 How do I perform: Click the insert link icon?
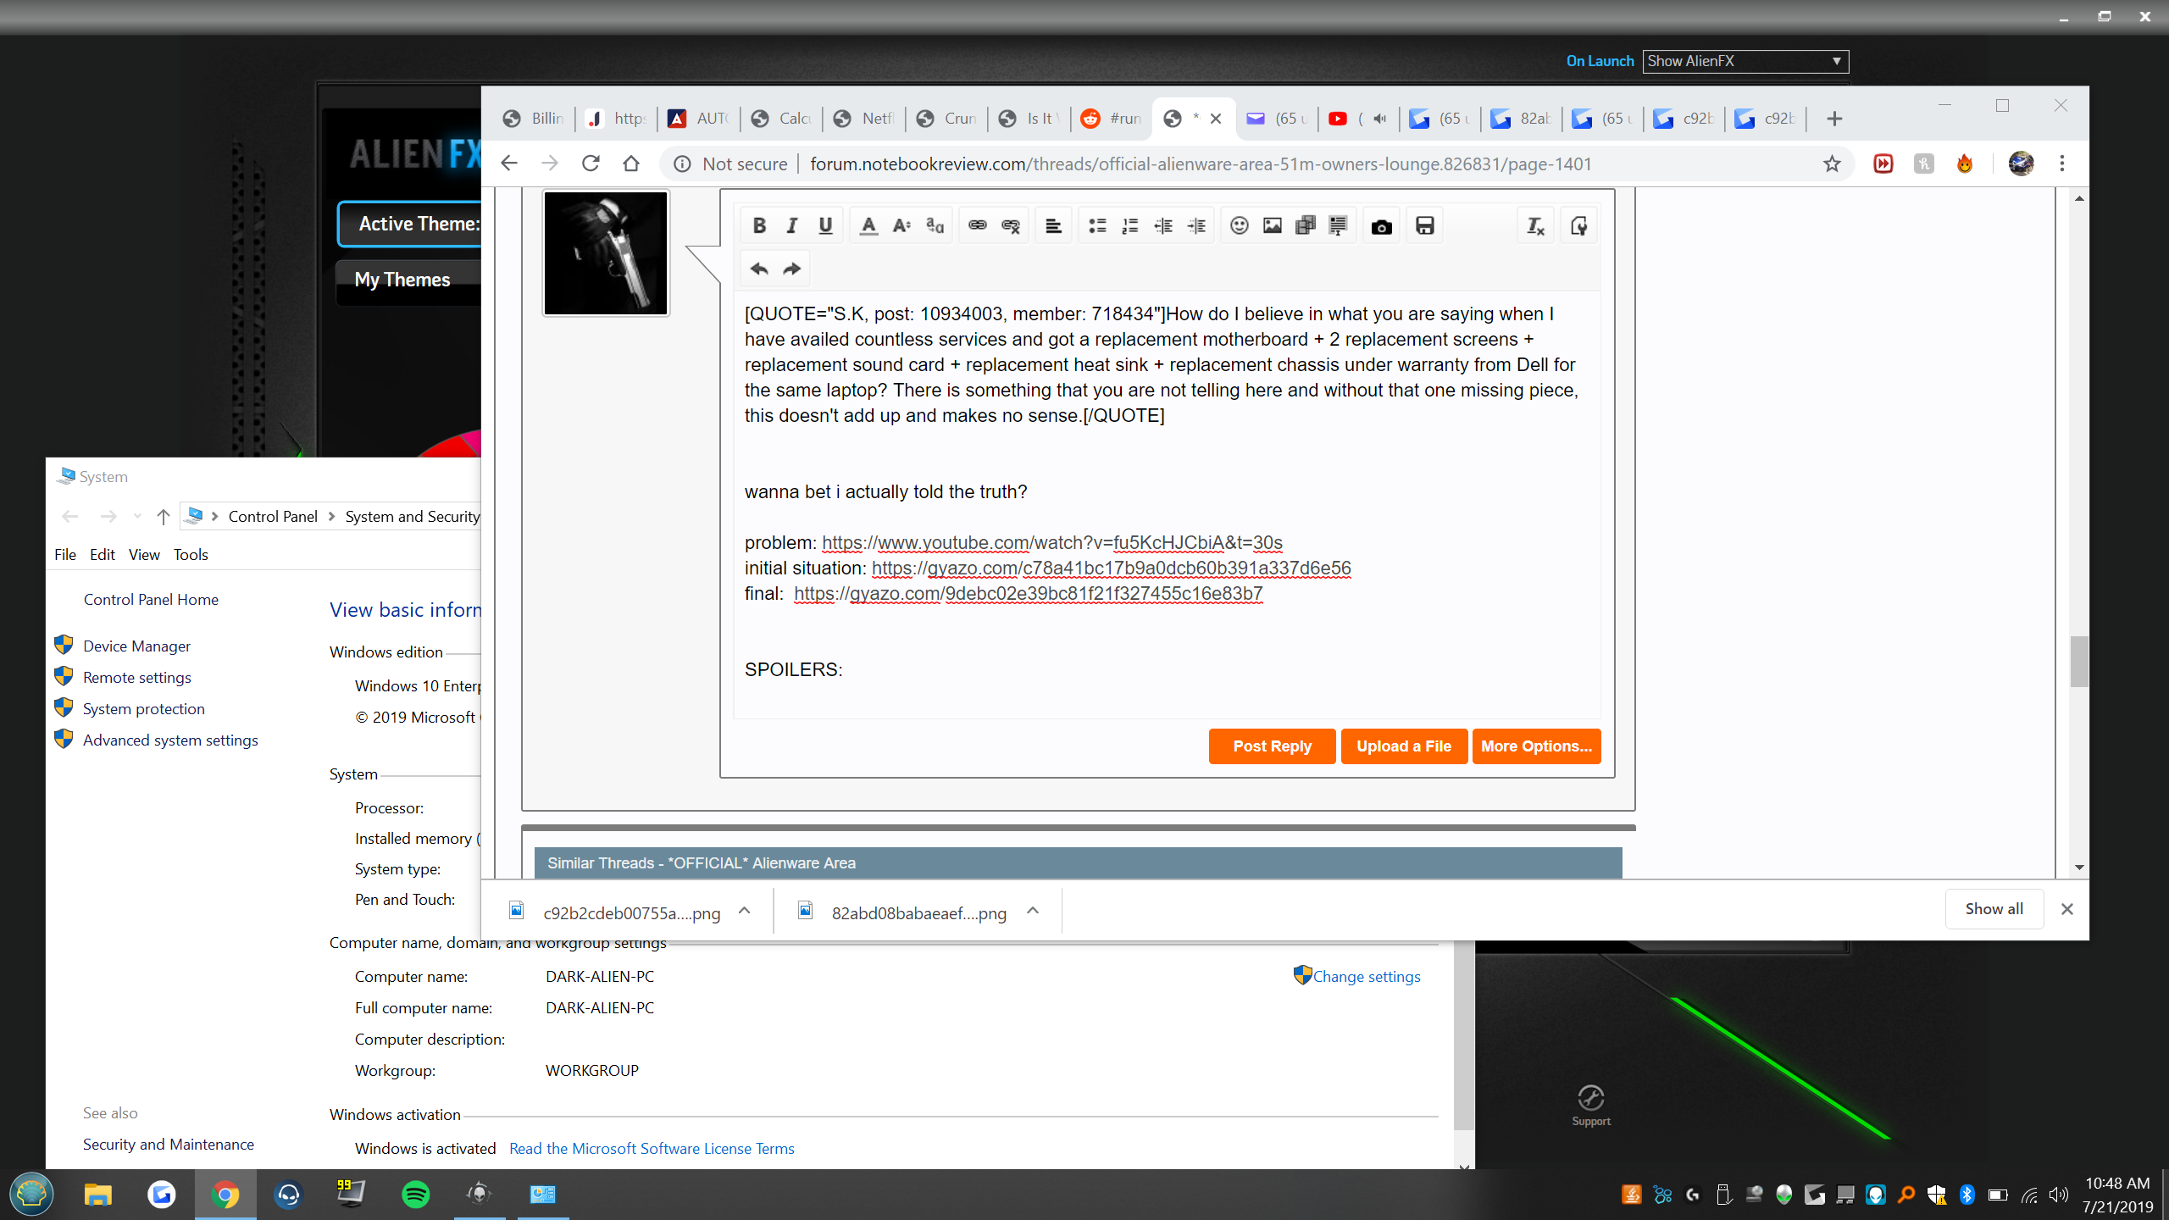[977, 225]
